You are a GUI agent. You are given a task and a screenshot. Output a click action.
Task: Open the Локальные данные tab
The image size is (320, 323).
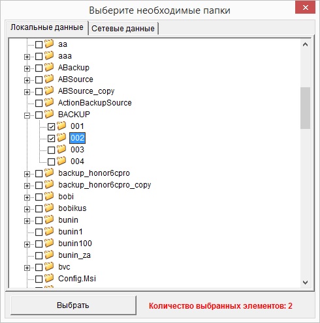pos(47,27)
